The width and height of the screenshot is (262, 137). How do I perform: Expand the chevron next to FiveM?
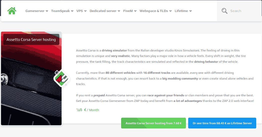pos(135,11)
